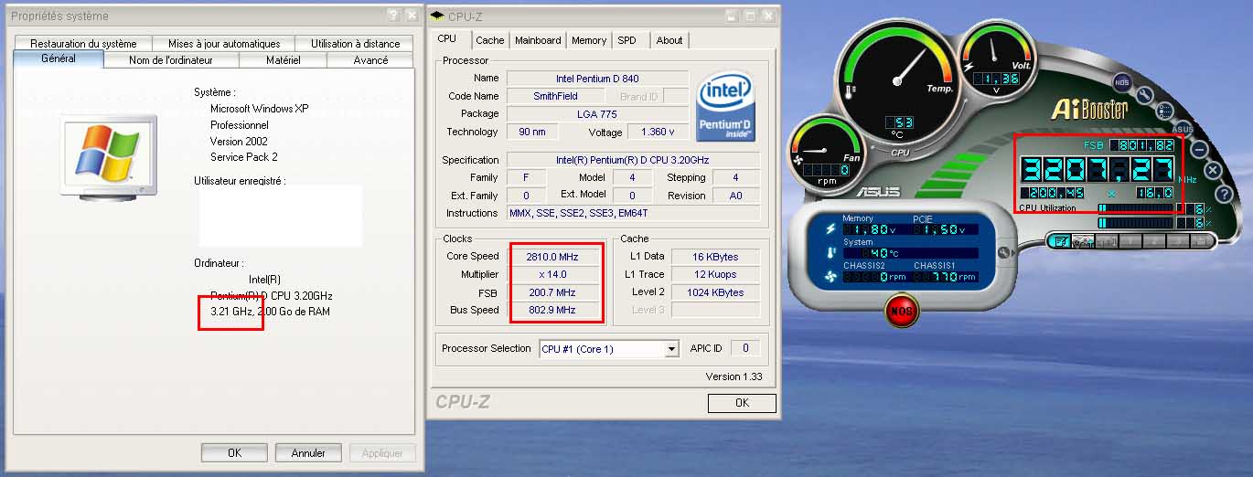Click the second toolbar icon with the gauge picture
Image resolution: width=1253 pixels, height=477 pixels.
(1083, 241)
